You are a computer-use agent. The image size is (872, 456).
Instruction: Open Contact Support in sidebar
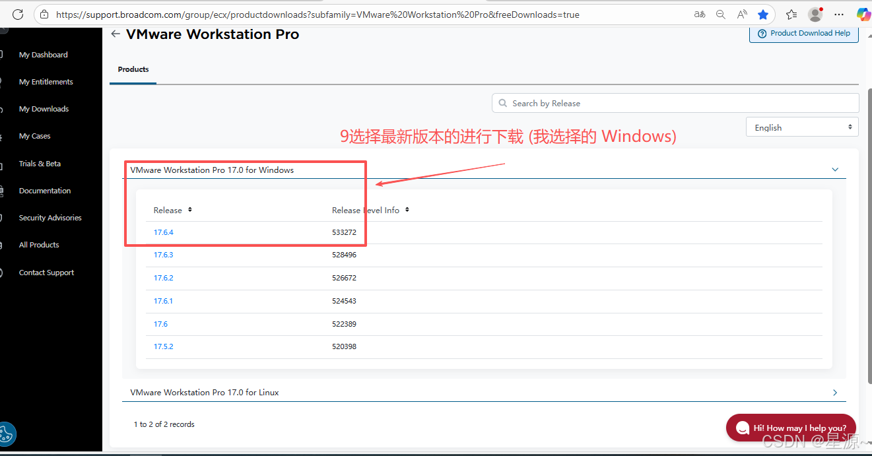46,273
